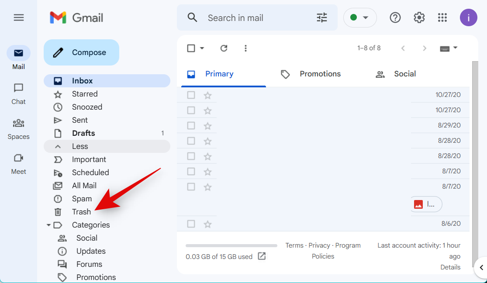
Task: Open the Social category label
Action: pyautogui.click(x=86, y=238)
